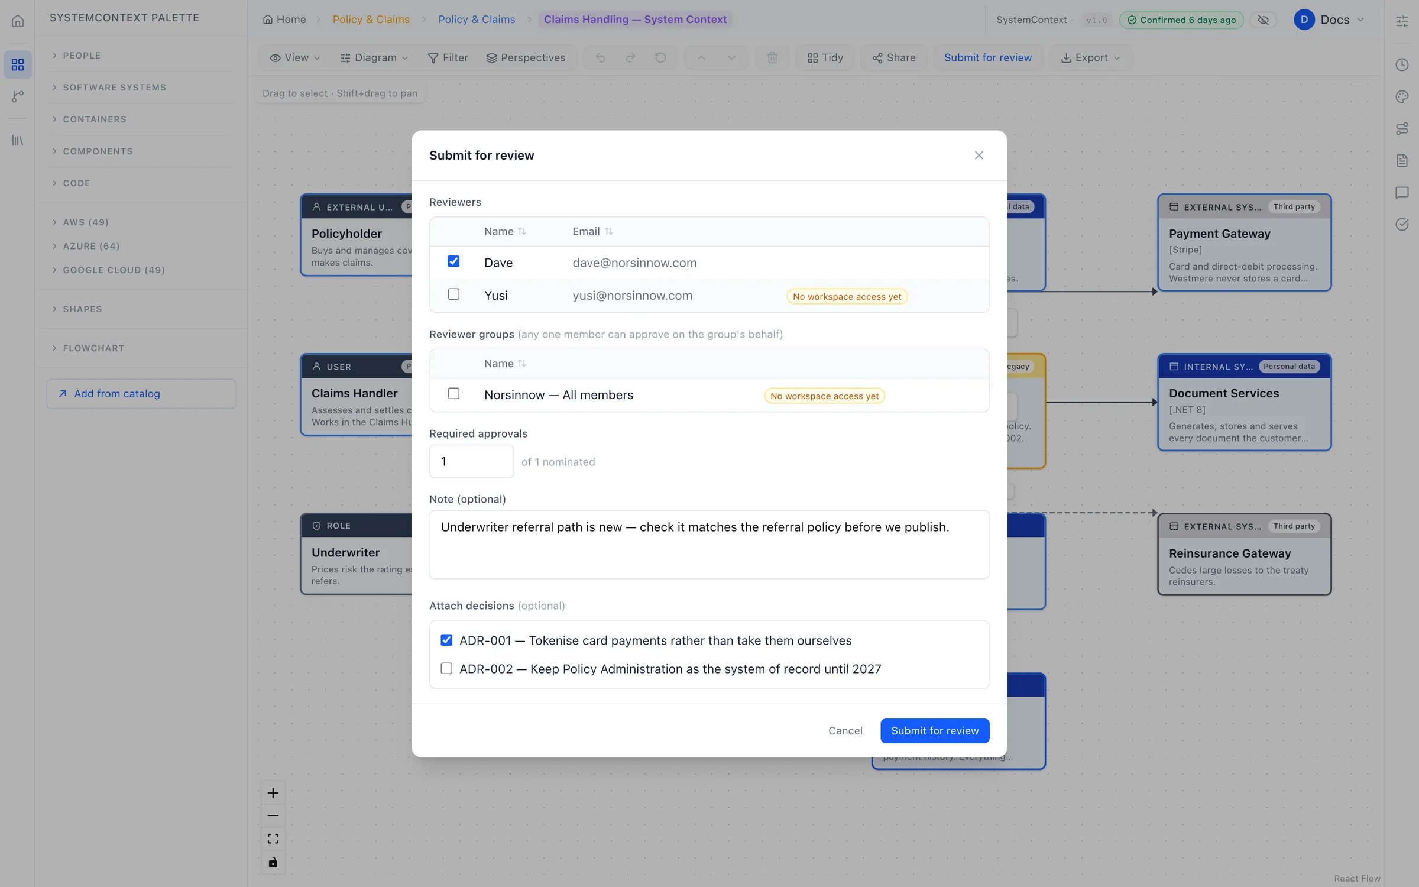Open the history clock icon in right rail
The width and height of the screenshot is (1419, 887).
click(1402, 64)
